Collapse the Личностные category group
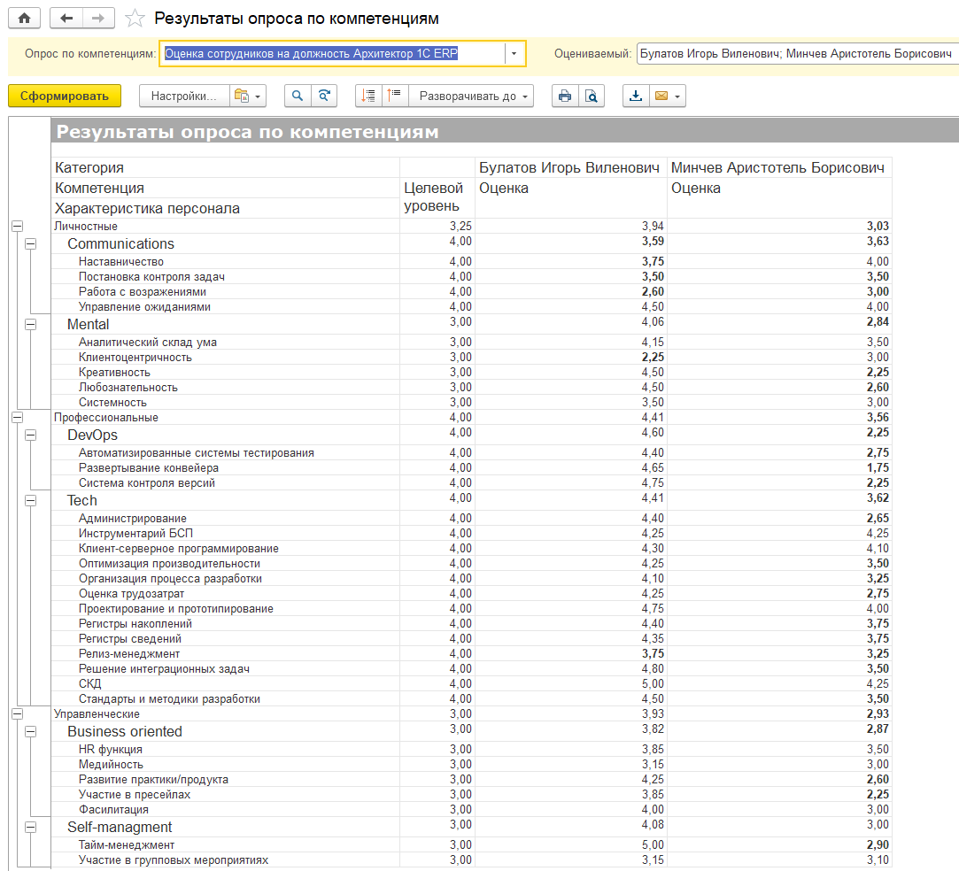The image size is (959, 871). coord(16,227)
